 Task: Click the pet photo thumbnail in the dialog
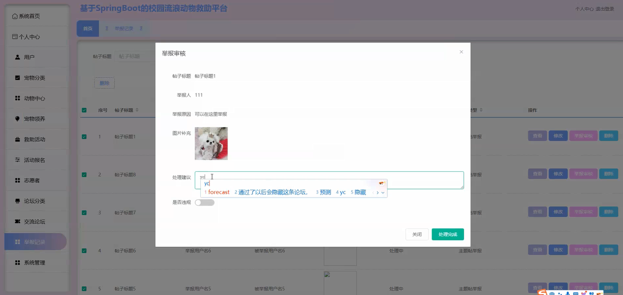click(x=211, y=143)
